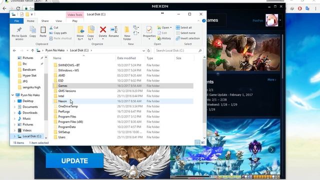Click Opera extension icon in Chrome

tap(299, 8)
